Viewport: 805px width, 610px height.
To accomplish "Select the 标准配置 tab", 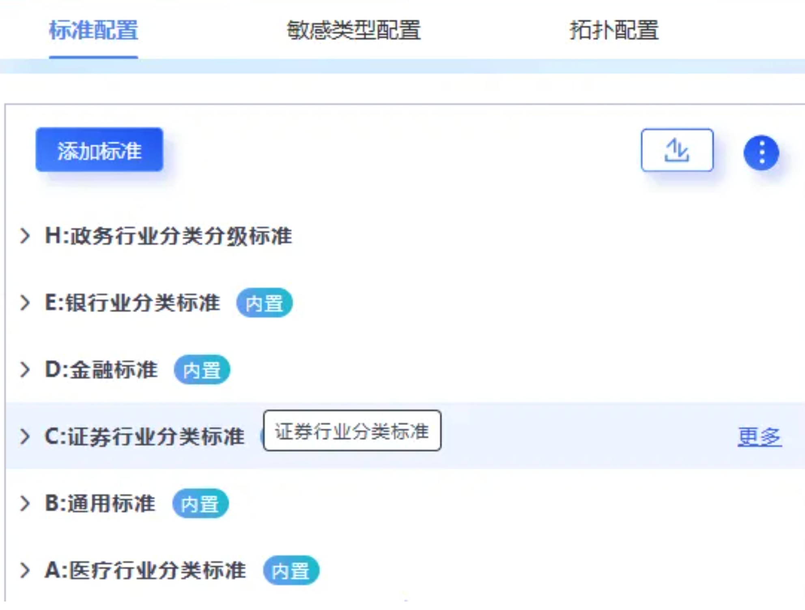I will tap(94, 30).
